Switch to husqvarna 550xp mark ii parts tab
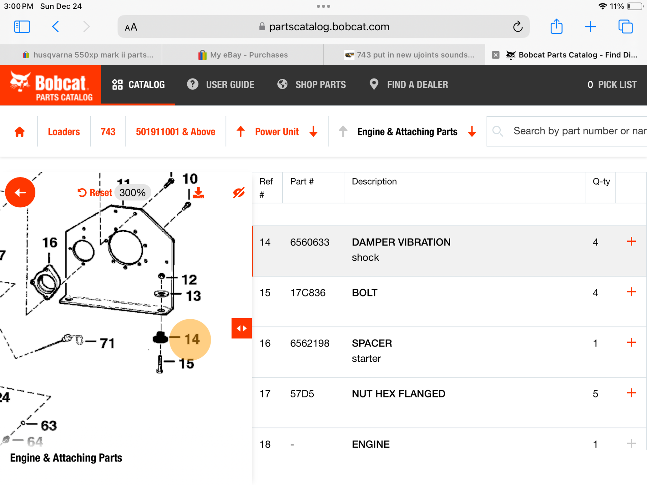647x485 pixels. coord(81,55)
